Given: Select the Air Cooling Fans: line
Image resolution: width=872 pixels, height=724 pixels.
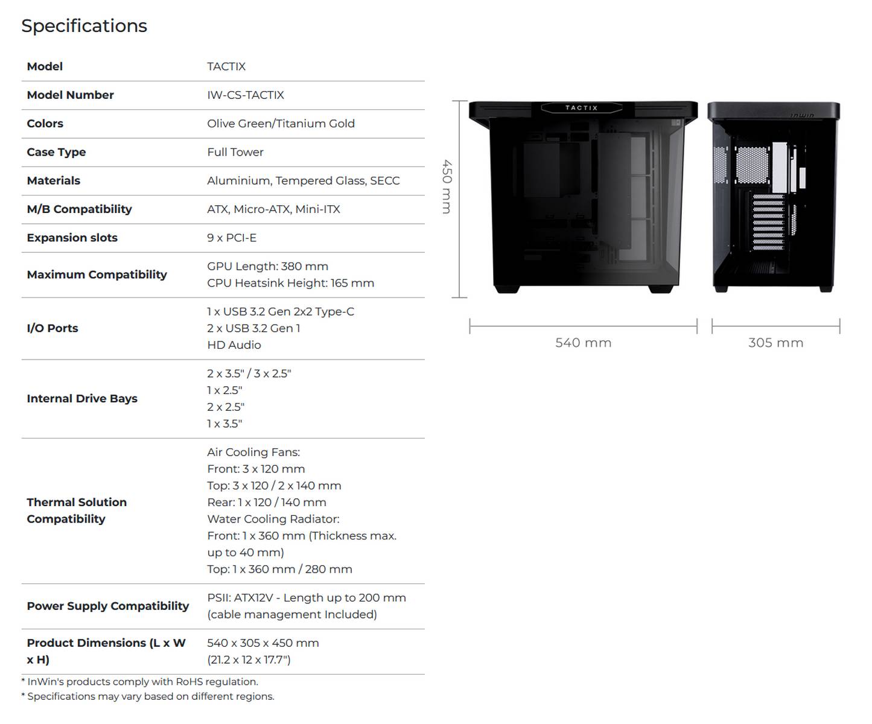Looking at the screenshot, I should coord(253,452).
